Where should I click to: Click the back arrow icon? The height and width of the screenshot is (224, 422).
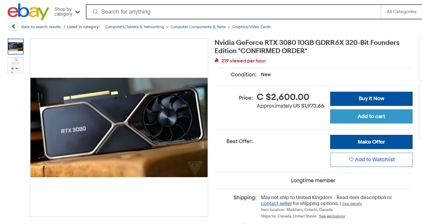click(13, 26)
